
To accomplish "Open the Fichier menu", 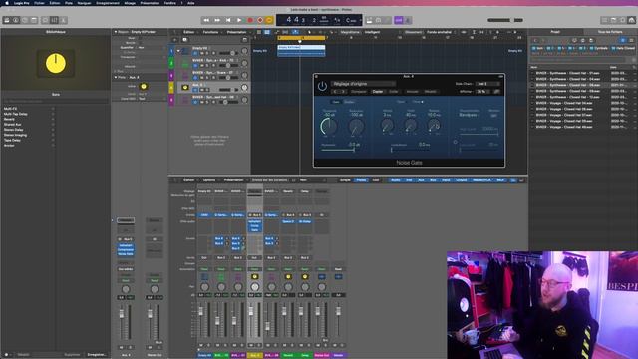I will click(40, 3).
